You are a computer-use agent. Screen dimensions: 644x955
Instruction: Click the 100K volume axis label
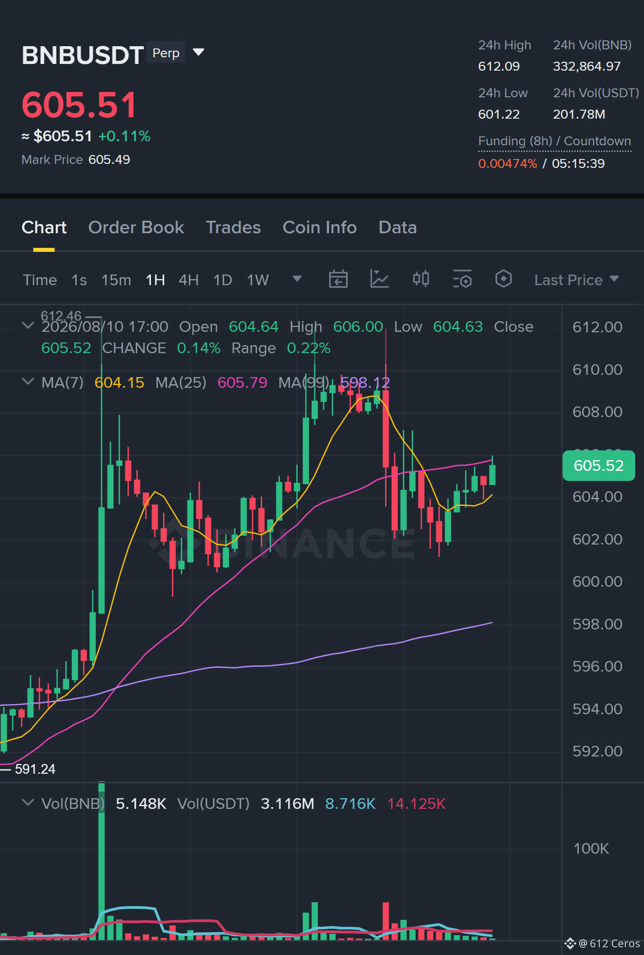(591, 848)
